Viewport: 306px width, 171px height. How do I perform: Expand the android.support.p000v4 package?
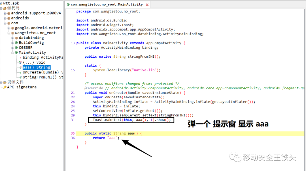5,13
